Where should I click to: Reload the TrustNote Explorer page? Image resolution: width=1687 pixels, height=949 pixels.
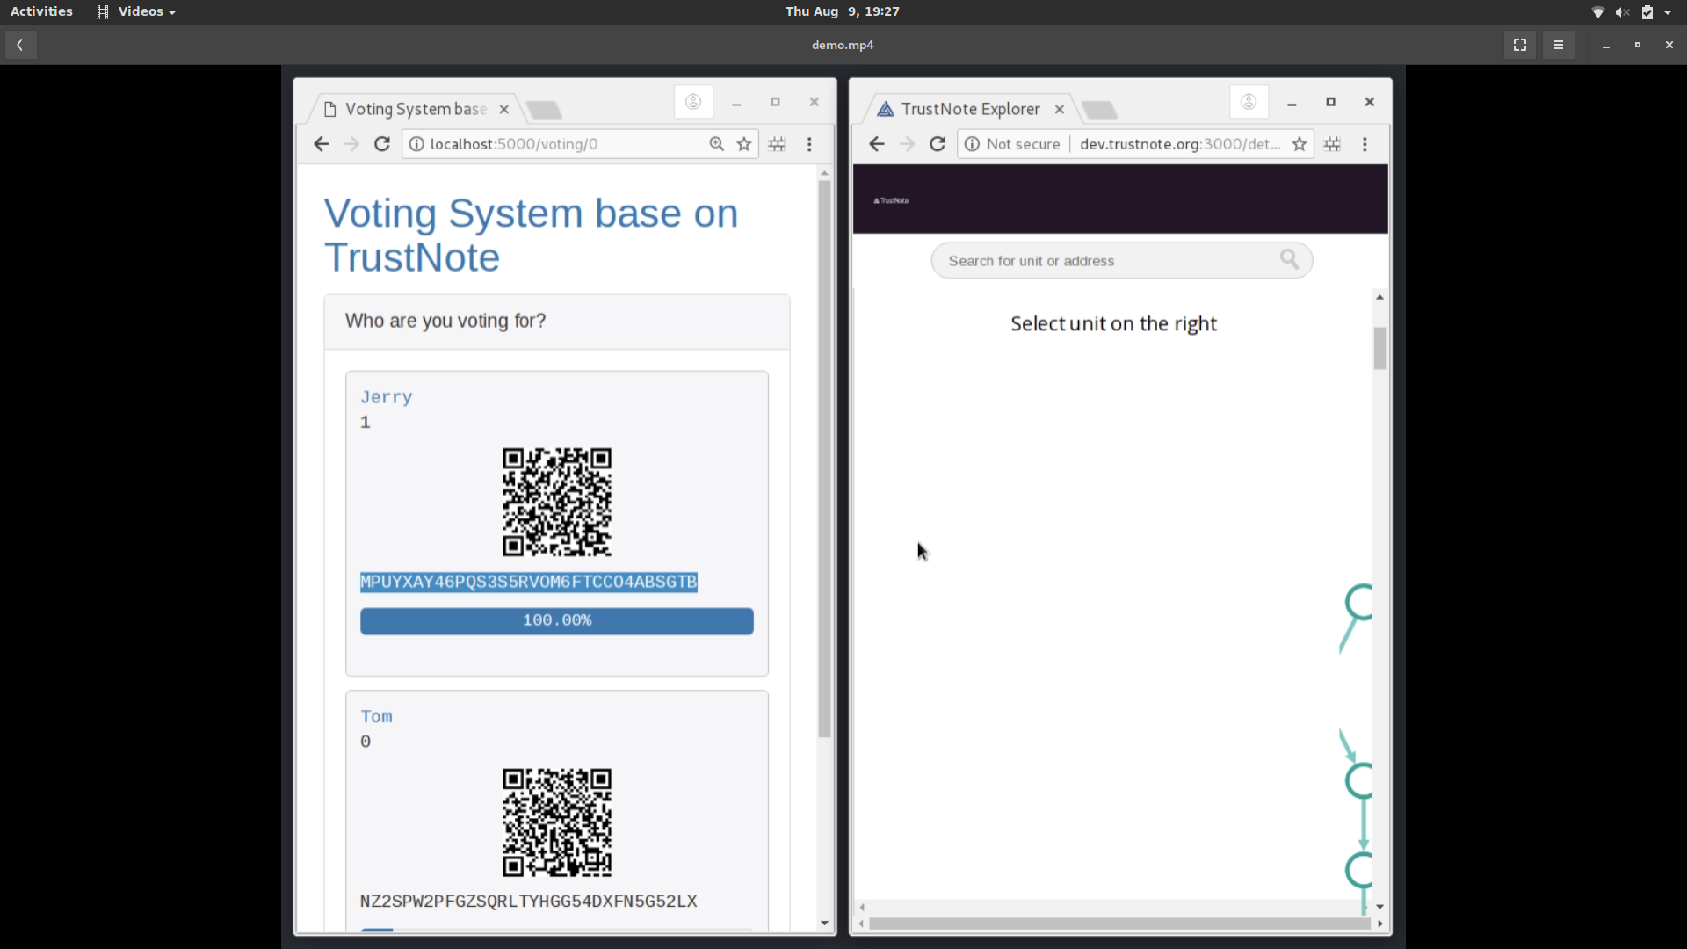(x=938, y=144)
